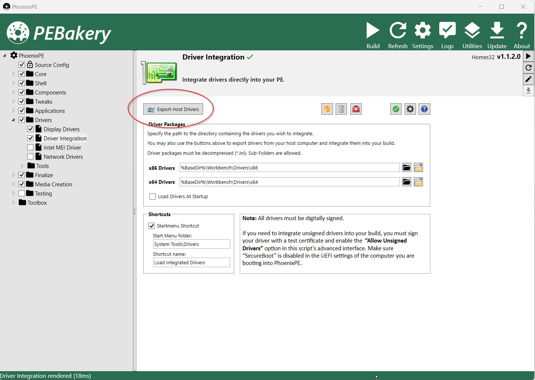This screenshot has width=535, height=380.
Task: Enable Load Drivers At Startup
Action: (x=152, y=197)
